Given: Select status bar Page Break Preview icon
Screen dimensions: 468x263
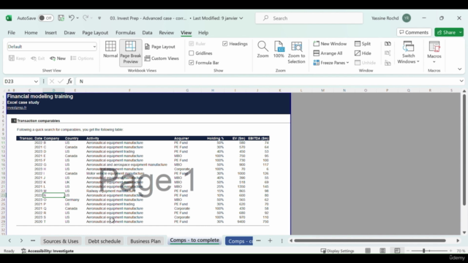Looking at the screenshot, I should 397,251.
